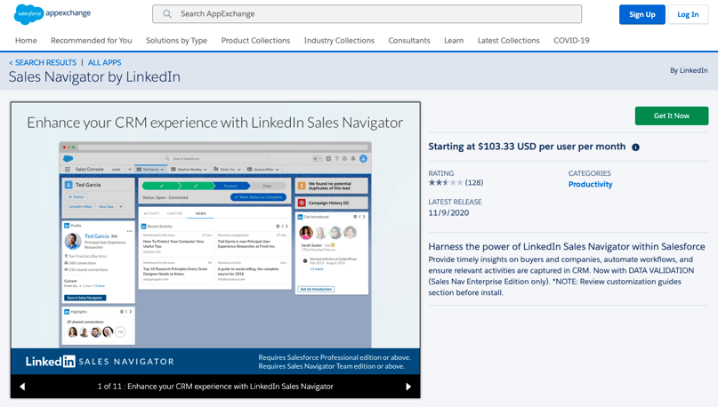This screenshot has width=718, height=407.
Task: Open Latest Collections menu item
Action: pyautogui.click(x=509, y=40)
